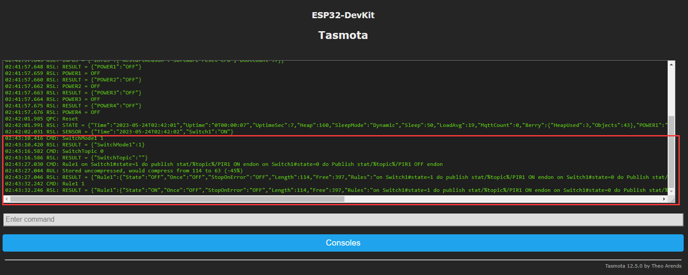Click the Tasmota title heading
This screenshot has height=275, width=688.
[343, 35]
